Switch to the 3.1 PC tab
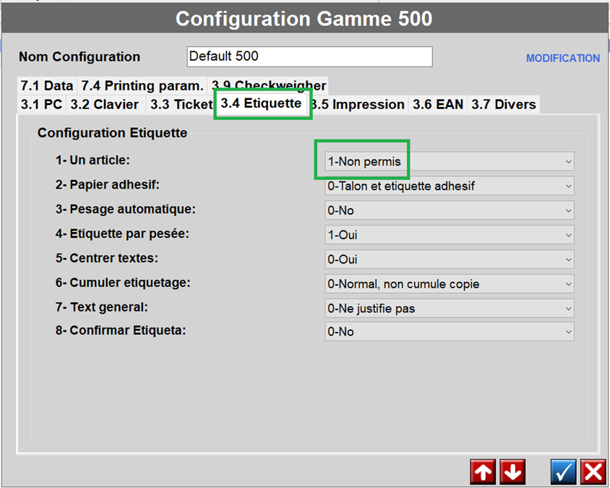 41,105
